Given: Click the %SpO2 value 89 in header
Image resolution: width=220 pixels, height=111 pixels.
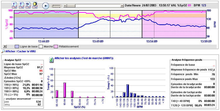Looking at the screenshot, I should point(189,5).
